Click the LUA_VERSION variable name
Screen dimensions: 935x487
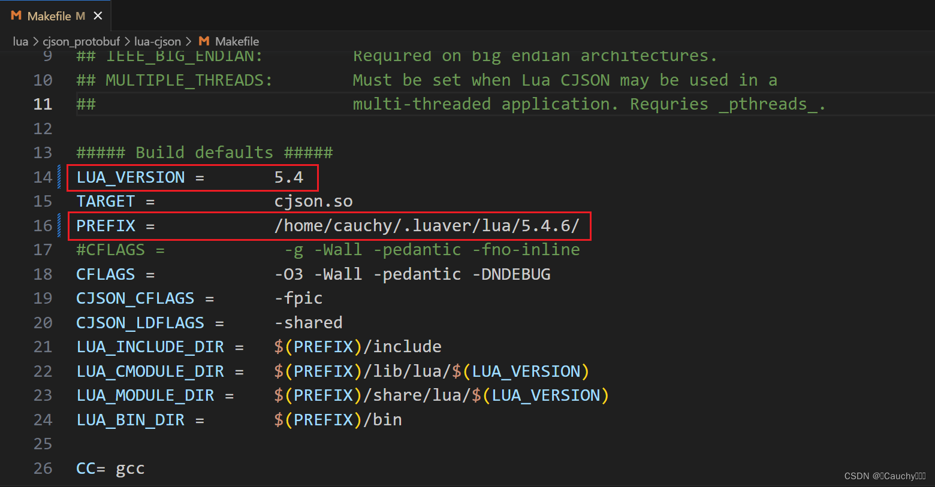(x=131, y=177)
